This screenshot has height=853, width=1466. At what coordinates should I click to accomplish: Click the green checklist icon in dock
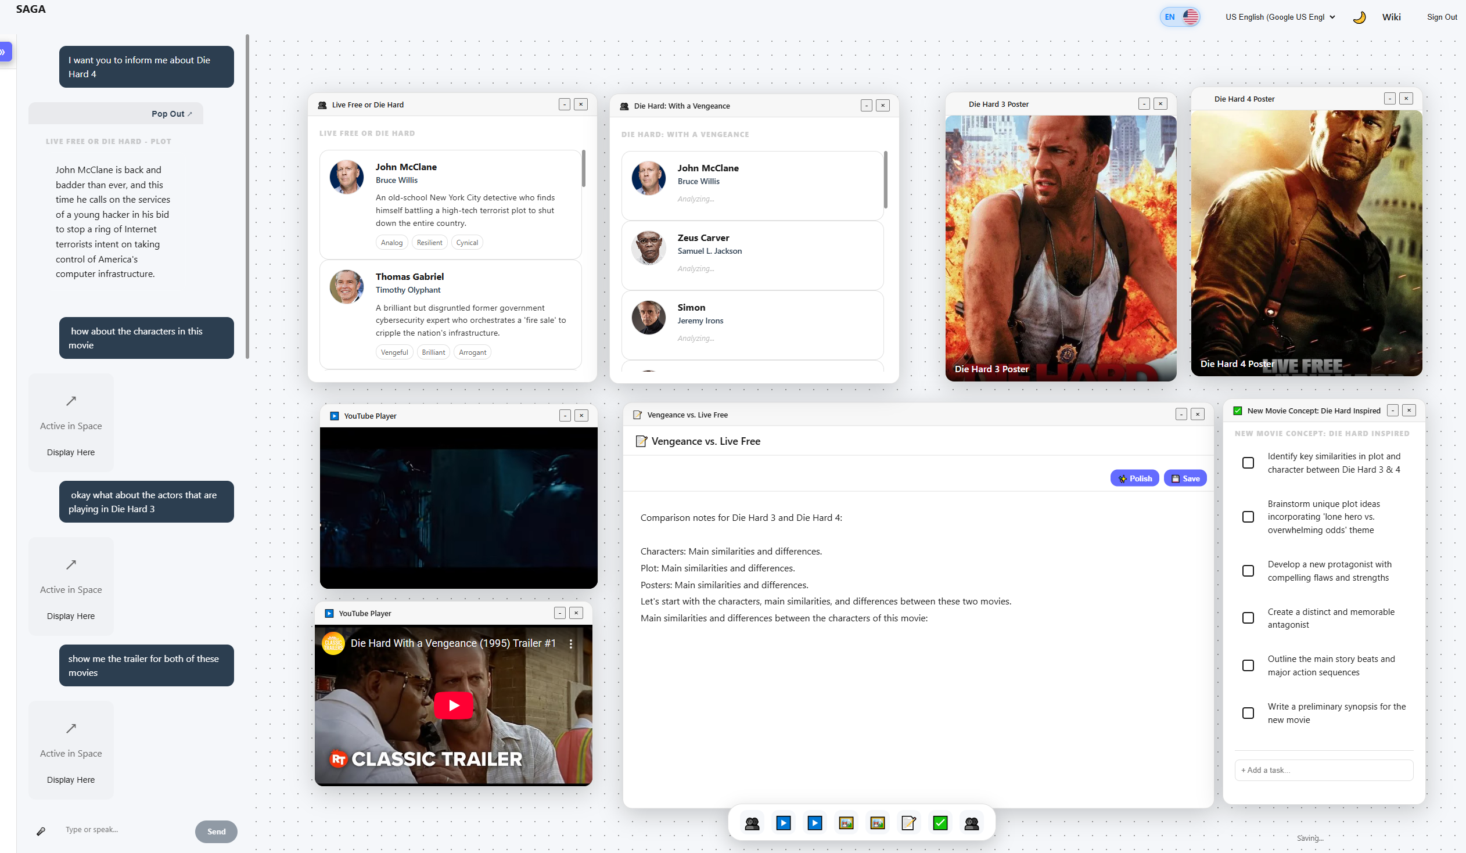pyautogui.click(x=940, y=823)
